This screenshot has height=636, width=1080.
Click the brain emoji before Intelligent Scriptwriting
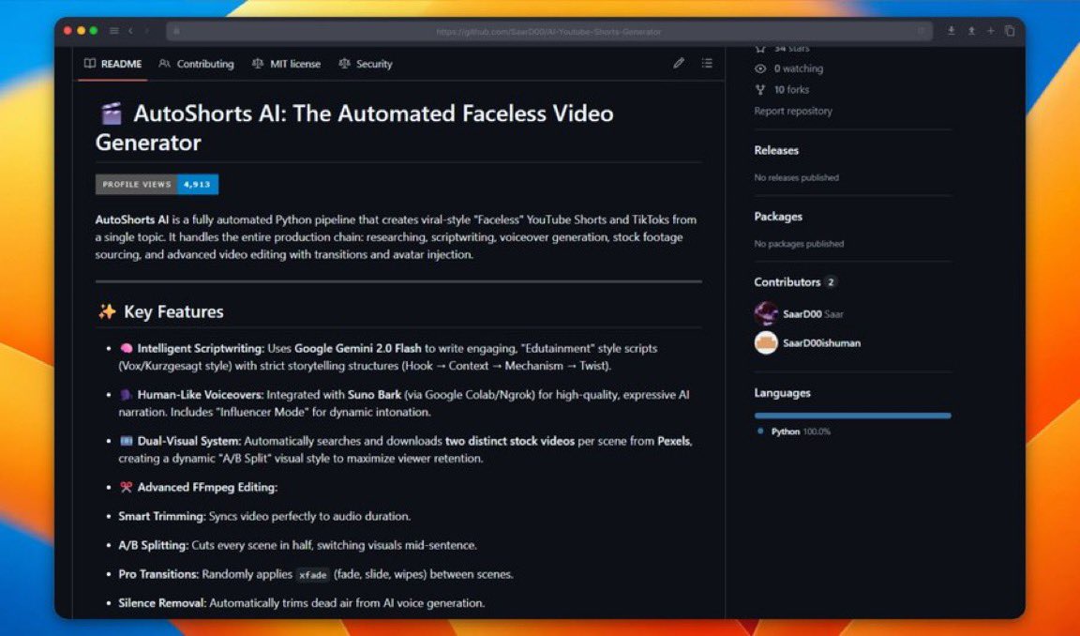[126, 349]
